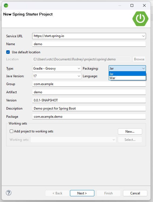Click the Spring leaf icon in title bar
Screen dimensions: 153x202
[x=6, y=5]
